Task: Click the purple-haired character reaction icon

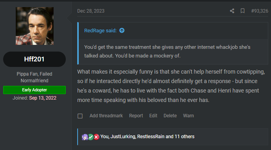Action: (x=85, y=137)
